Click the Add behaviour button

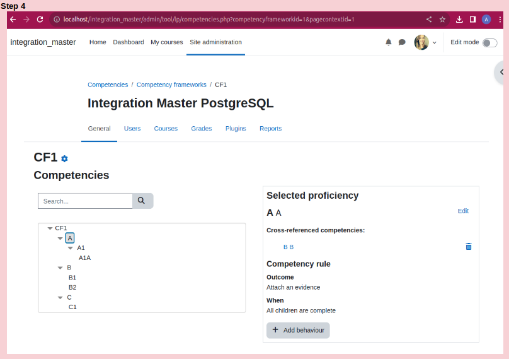(298, 330)
